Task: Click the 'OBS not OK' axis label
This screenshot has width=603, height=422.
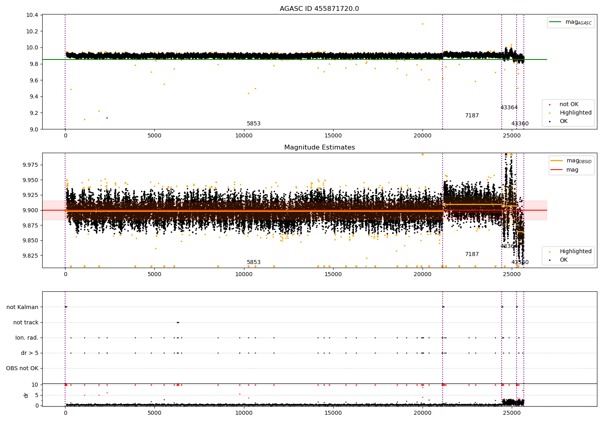Action: (23, 368)
